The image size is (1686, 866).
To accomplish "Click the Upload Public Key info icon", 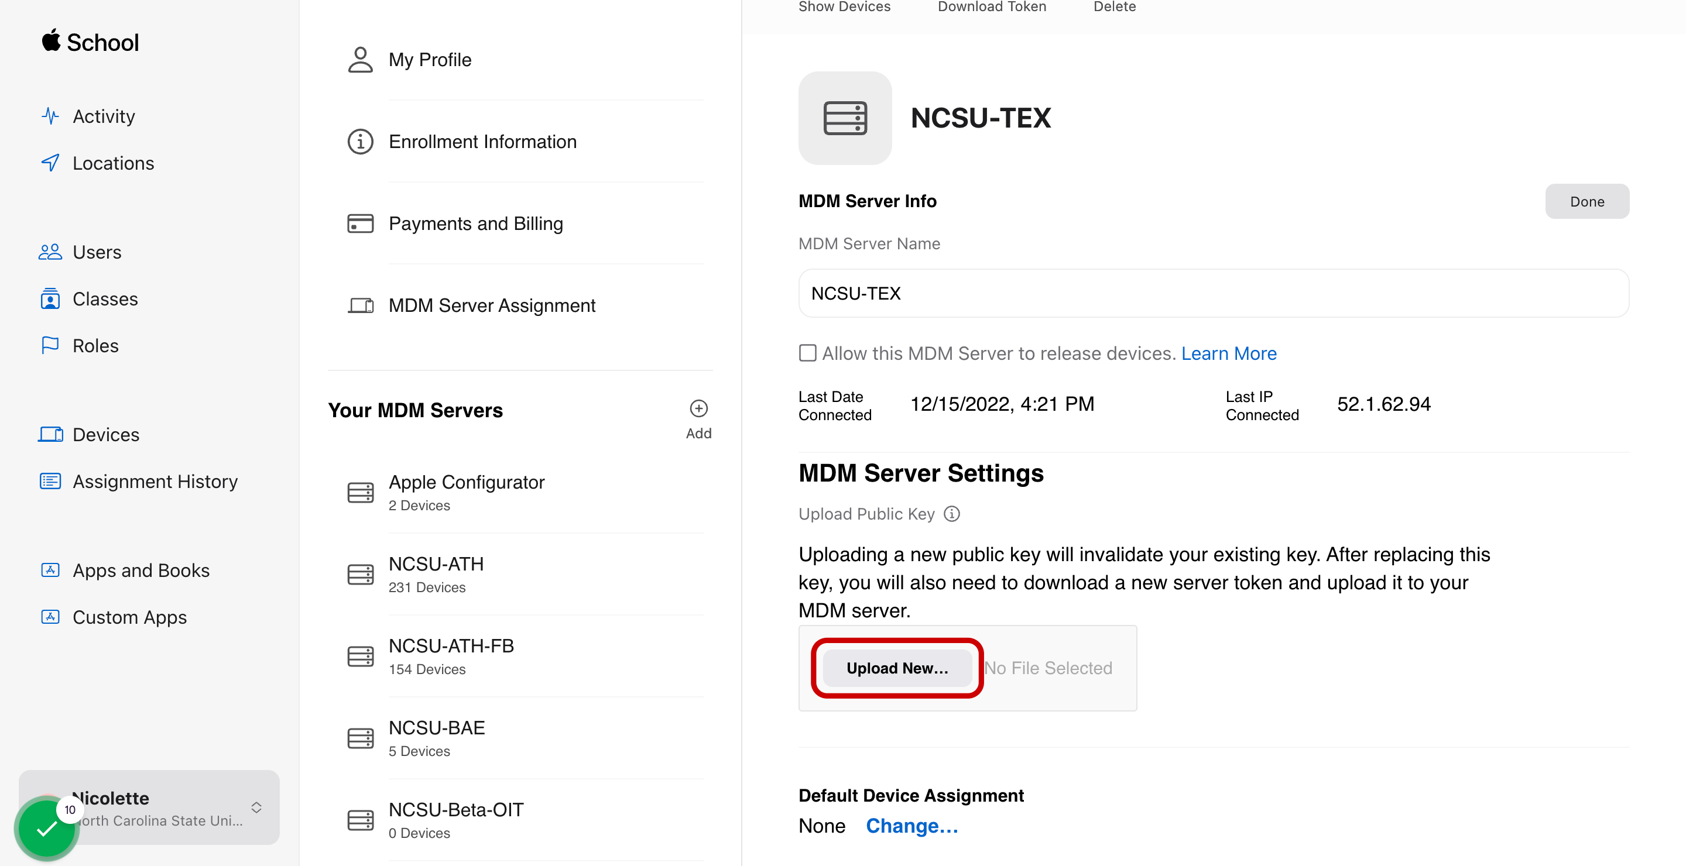I will click(952, 514).
